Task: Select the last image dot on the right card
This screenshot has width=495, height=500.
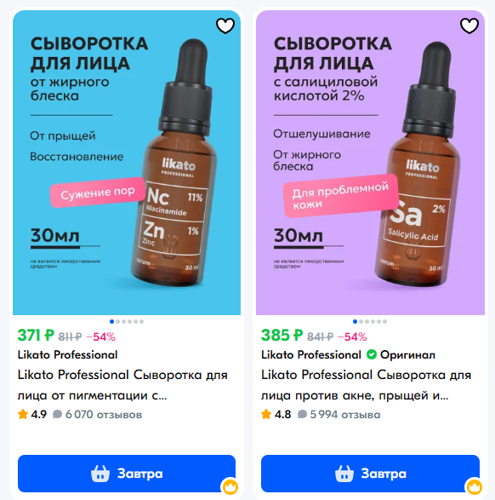Action: click(x=385, y=321)
